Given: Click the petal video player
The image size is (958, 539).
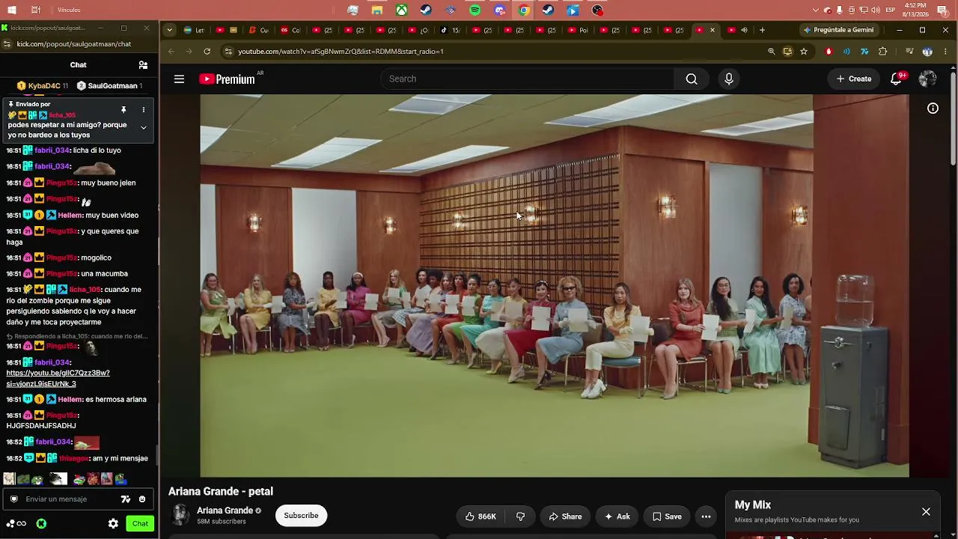Looking at the screenshot, I should [x=555, y=285].
